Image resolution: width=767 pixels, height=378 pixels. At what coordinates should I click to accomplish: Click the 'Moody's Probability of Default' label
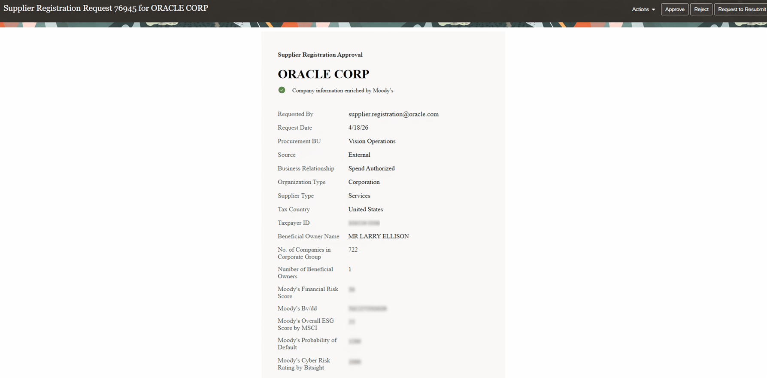[x=307, y=344]
